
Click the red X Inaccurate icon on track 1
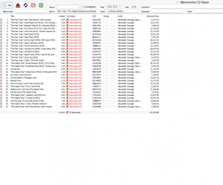(x=67, y=20)
